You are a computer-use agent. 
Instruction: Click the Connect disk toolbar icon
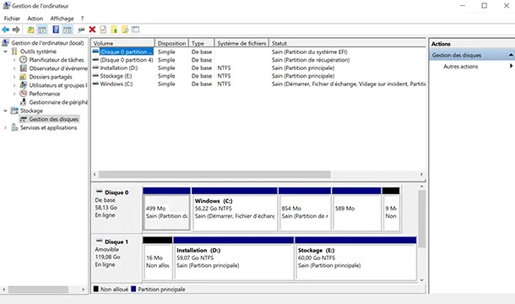(x=81, y=30)
